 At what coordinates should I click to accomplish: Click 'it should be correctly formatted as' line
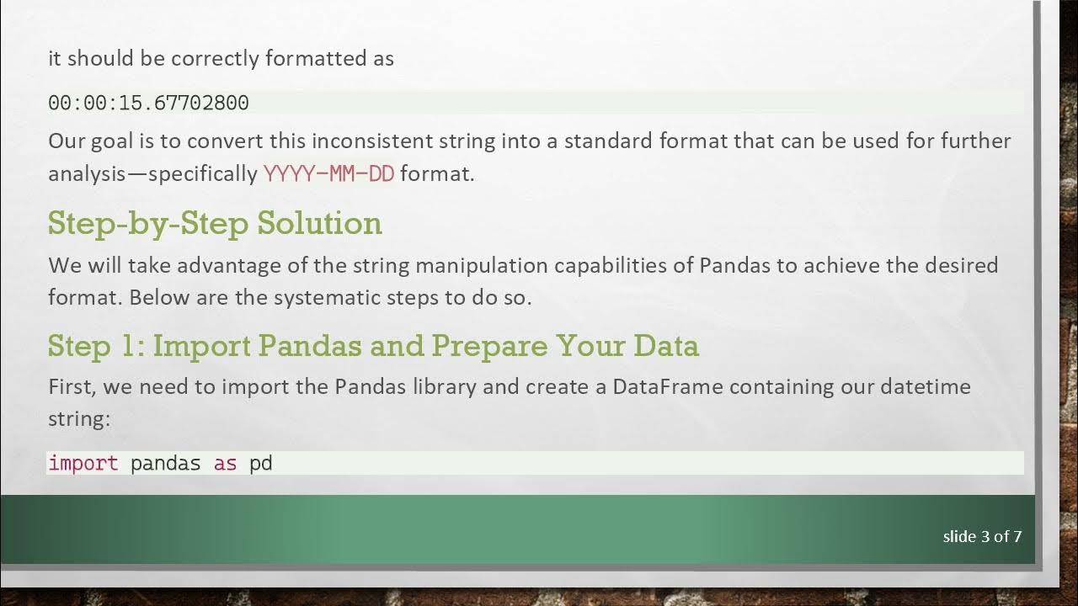pos(221,58)
